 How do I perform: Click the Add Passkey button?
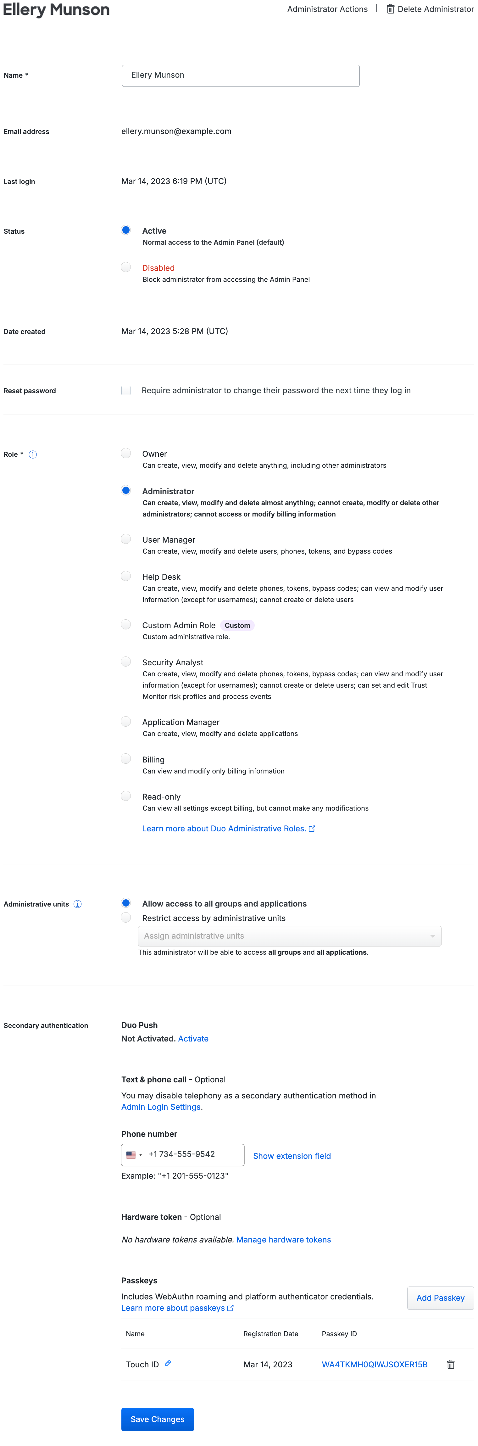(x=440, y=1298)
